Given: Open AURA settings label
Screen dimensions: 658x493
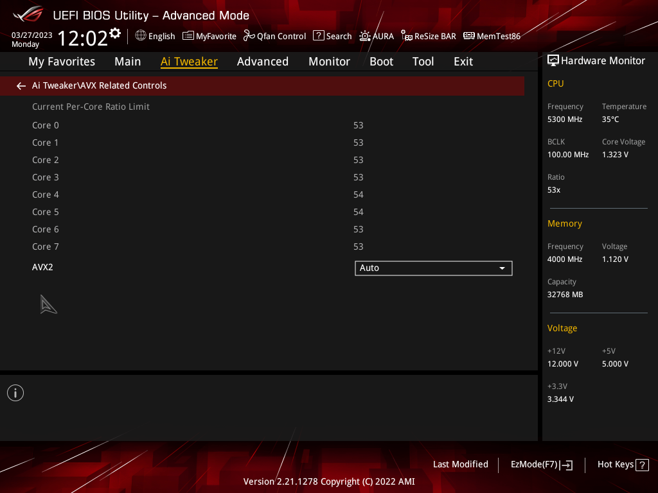Looking at the screenshot, I should point(383,37).
